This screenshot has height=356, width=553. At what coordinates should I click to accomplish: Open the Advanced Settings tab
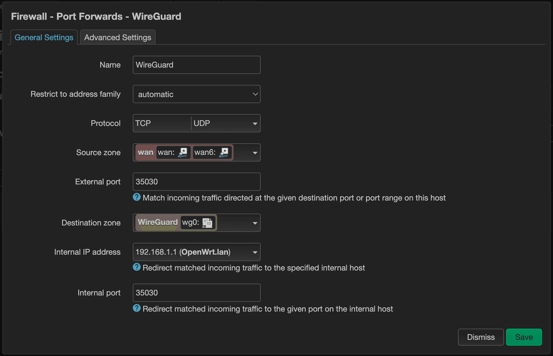118,37
